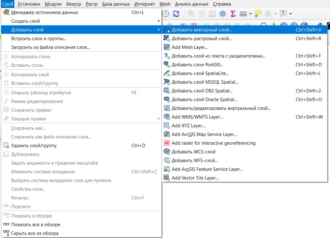Screen dimensions: 330x238
Task: Select Add XYZ Layer
Action: [x=244, y=125]
